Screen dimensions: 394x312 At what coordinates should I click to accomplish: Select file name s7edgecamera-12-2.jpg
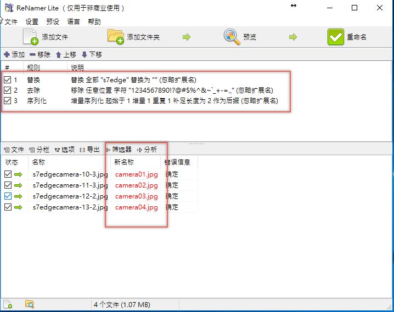(x=70, y=196)
